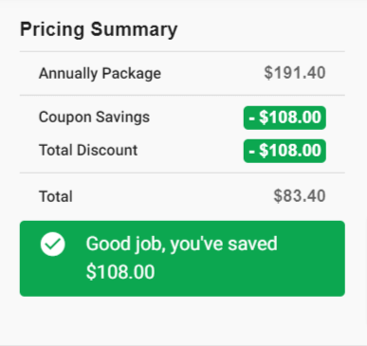Click the white checkmark icon in green banner

click(x=53, y=245)
